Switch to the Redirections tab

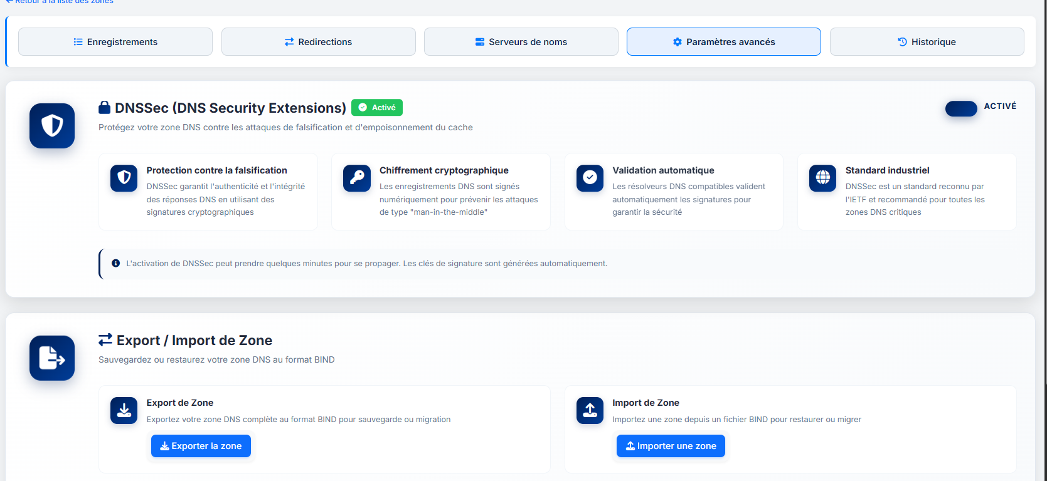[318, 42]
